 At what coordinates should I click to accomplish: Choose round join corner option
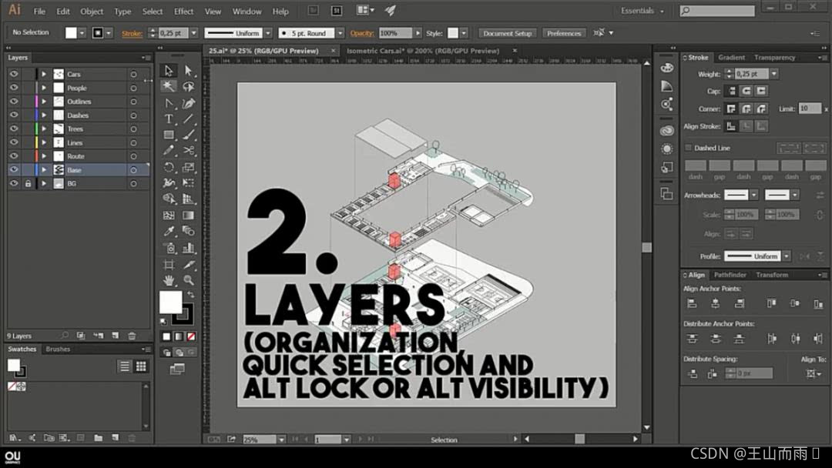pos(746,109)
